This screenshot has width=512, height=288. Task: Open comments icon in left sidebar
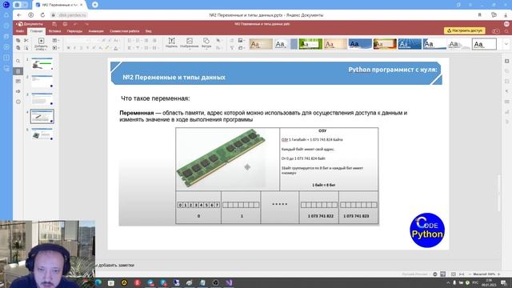pyautogui.click(x=18, y=82)
